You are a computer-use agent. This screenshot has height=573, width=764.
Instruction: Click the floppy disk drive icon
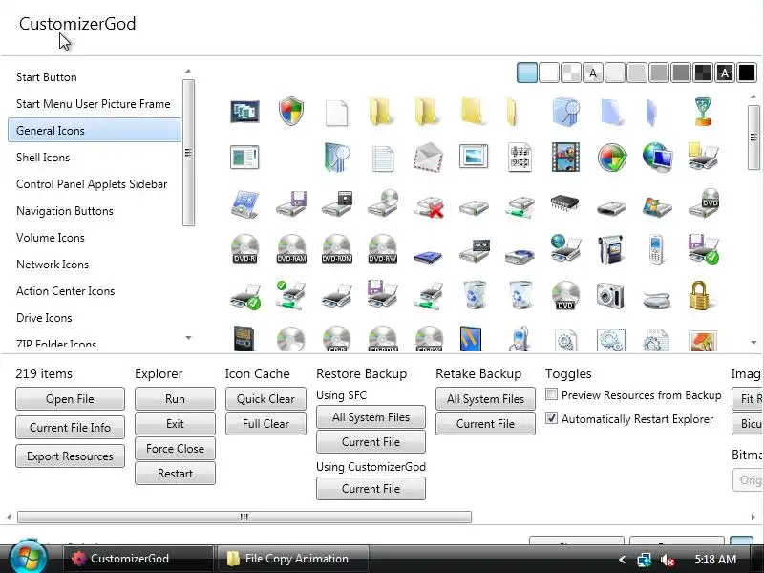click(291, 203)
